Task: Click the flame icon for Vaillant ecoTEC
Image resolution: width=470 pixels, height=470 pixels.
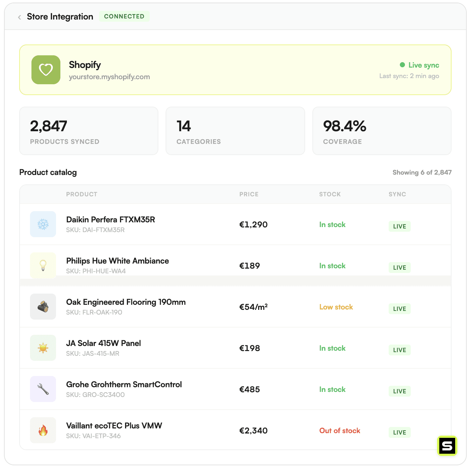Action: 43,430
